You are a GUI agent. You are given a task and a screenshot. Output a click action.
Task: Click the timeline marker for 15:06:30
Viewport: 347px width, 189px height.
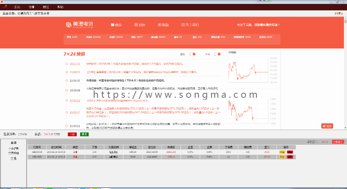pos(67,80)
